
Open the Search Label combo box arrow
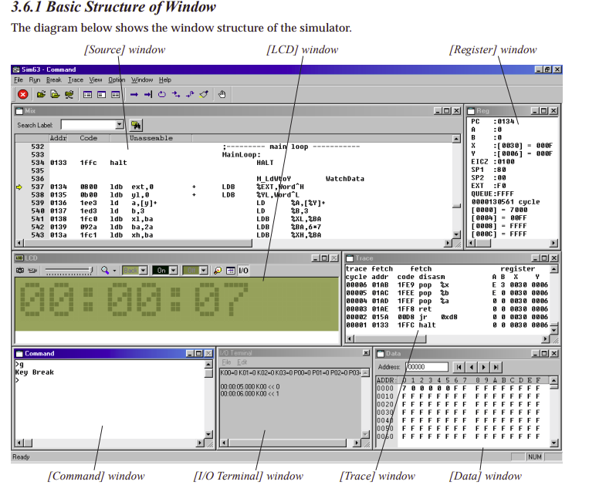click(x=120, y=125)
